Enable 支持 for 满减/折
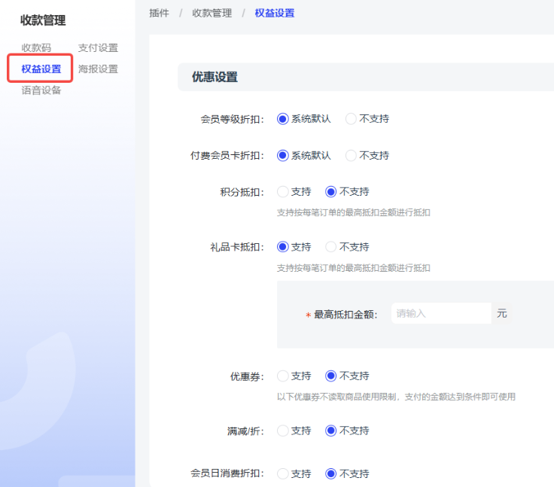 [283, 431]
